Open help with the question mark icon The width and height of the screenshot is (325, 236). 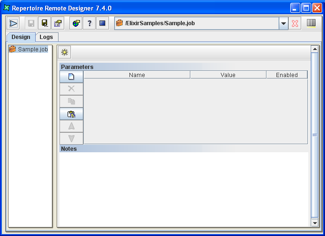pyautogui.click(x=89, y=23)
